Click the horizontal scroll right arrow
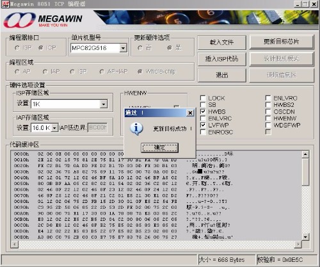Image resolution: width=320 pixels, height=267 pixels. (298, 244)
